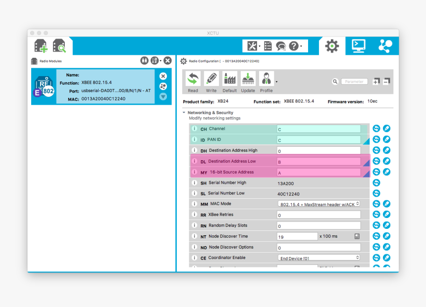
Task: Refresh Coordinator Enable setting
Action: [x=376, y=258]
